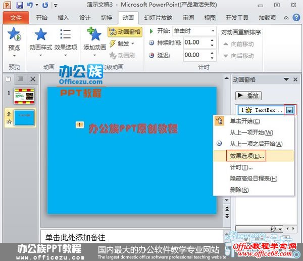The height and width of the screenshot is (261, 303).
Task: Click the timeline scroll left arrow
Action: pos(287,229)
